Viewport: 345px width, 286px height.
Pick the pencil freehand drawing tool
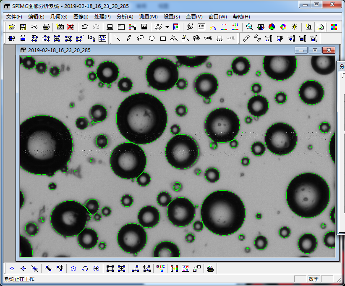[129, 39]
